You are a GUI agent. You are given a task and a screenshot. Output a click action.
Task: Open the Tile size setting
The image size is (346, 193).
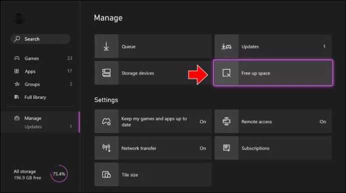[153, 174]
